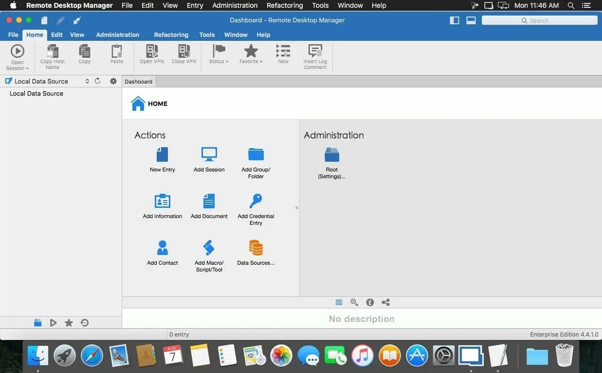Viewport: 602px width, 373px height.
Task: Switch to the Refactoring ribbon tab
Action: (x=171, y=34)
